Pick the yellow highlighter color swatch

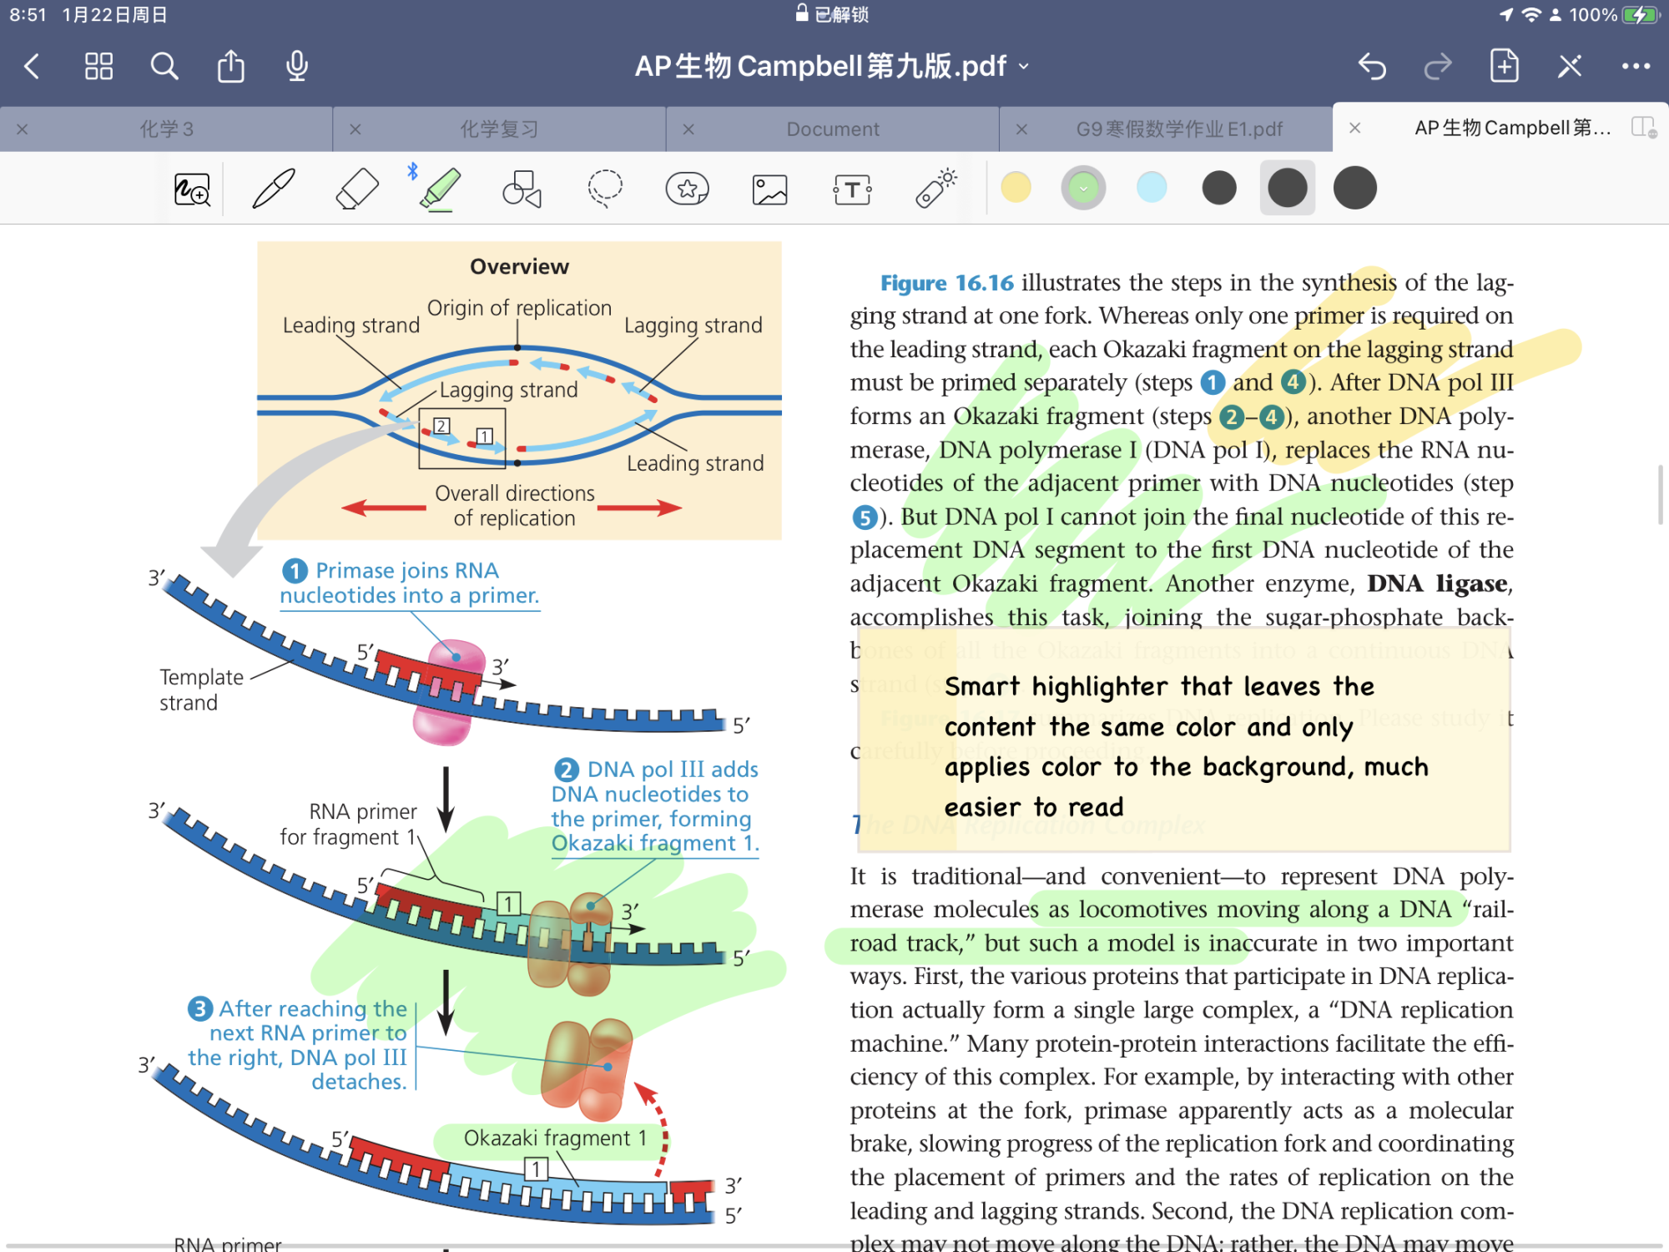pos(1016,188)
